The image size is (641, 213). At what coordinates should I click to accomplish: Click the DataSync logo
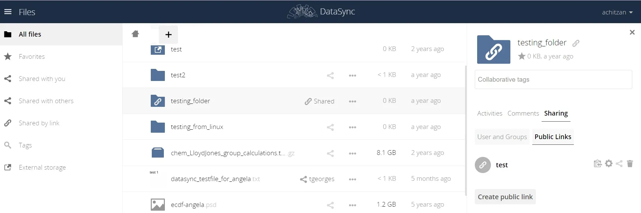[x=321, y=12]
